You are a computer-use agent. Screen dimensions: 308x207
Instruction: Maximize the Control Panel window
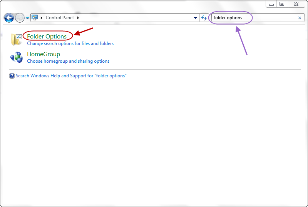282,4
